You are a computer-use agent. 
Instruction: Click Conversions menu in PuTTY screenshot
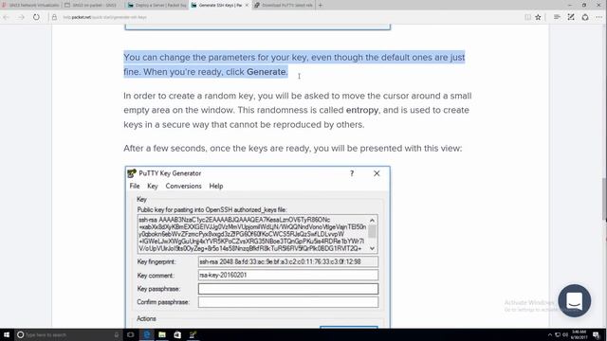coord(183,186)
